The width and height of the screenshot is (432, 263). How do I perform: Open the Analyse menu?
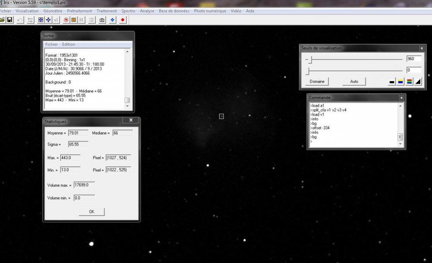click(x=147, y=11)
